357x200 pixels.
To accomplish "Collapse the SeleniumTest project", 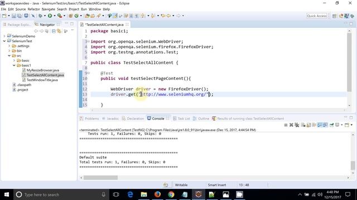I will [x=4, y=41].
